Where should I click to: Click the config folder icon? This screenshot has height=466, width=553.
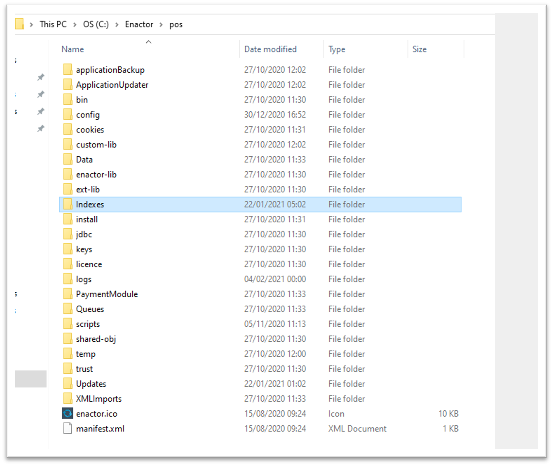coord(67,115)
